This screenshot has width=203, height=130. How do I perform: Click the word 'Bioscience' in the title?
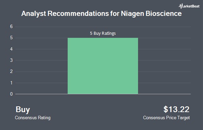click(164, 14)
